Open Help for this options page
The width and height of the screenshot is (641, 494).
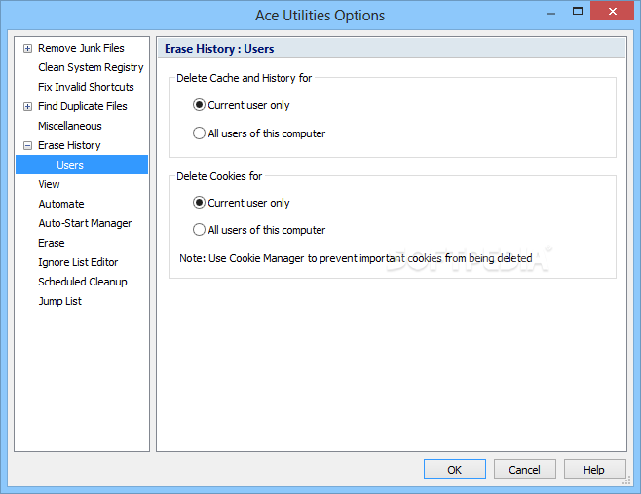[593, 469]
